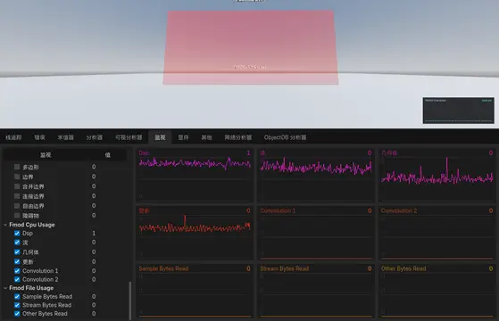
Task: Open the 分析器 tab
Action: pos(95,137)
